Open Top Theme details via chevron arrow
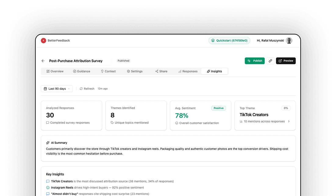The width and height of the screenshot is (336, 196). (289, 121)
